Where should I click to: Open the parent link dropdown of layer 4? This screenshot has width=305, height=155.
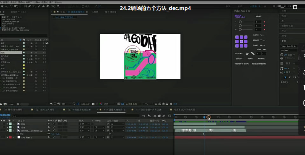pos(117,137)
